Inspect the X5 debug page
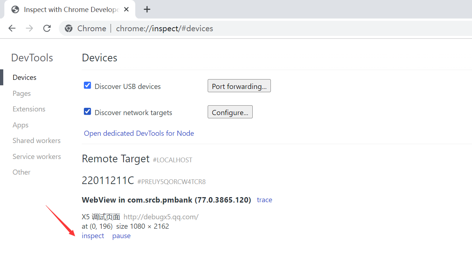The width and height of the screenshot is (472, 265). click(93, 236)
